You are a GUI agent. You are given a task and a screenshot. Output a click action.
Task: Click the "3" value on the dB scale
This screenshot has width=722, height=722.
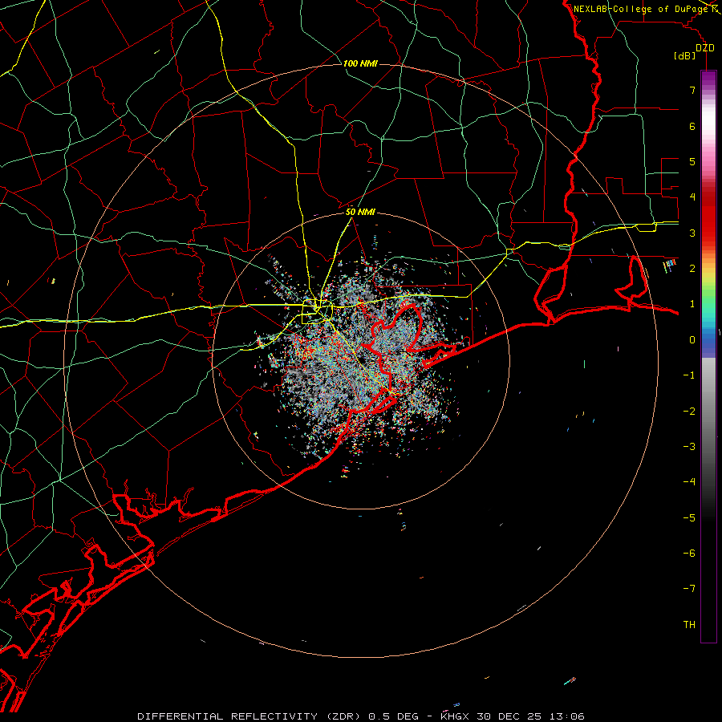click(x=692, y=233)
